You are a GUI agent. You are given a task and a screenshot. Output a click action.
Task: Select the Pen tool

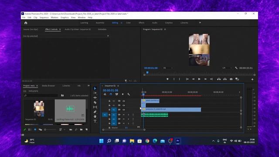95,112
